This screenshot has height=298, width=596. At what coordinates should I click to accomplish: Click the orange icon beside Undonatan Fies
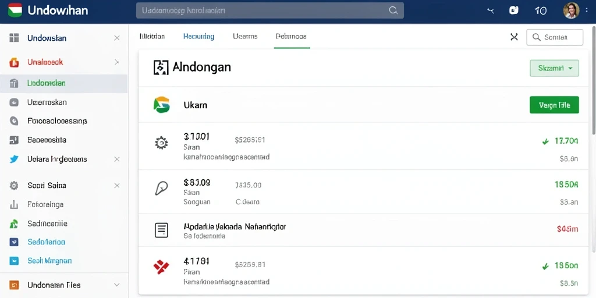[x=14, y=285]
